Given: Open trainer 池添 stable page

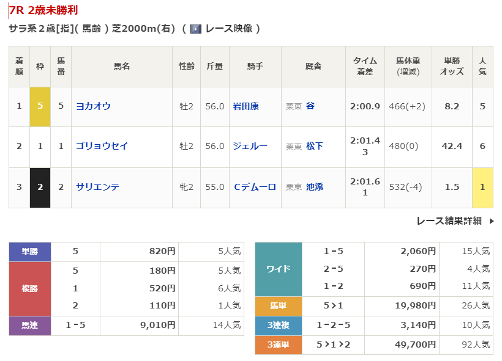Looking at the screenshot, I should (315, 187).
